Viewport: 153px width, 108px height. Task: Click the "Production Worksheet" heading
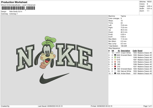click(14, 2)
